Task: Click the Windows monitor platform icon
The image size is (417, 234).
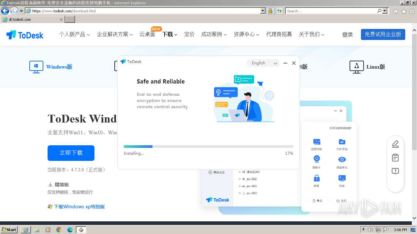Action: click(x=36, y=67)
